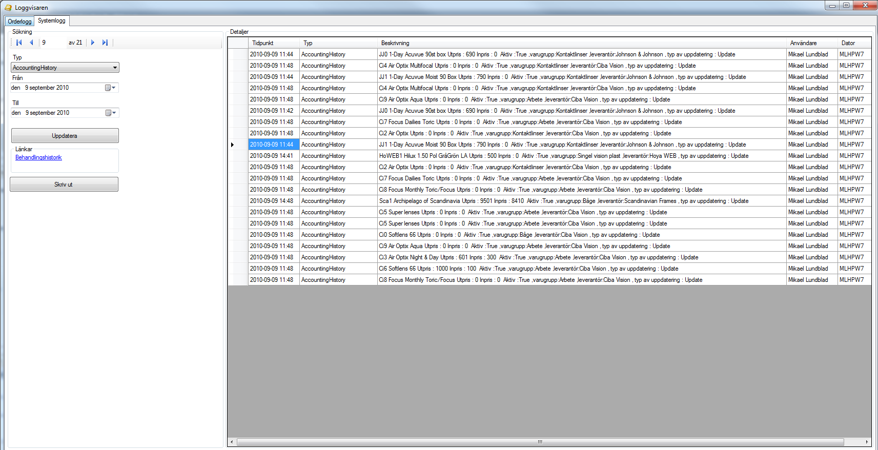Sort by the Användare column header

(x=812, y=43)
